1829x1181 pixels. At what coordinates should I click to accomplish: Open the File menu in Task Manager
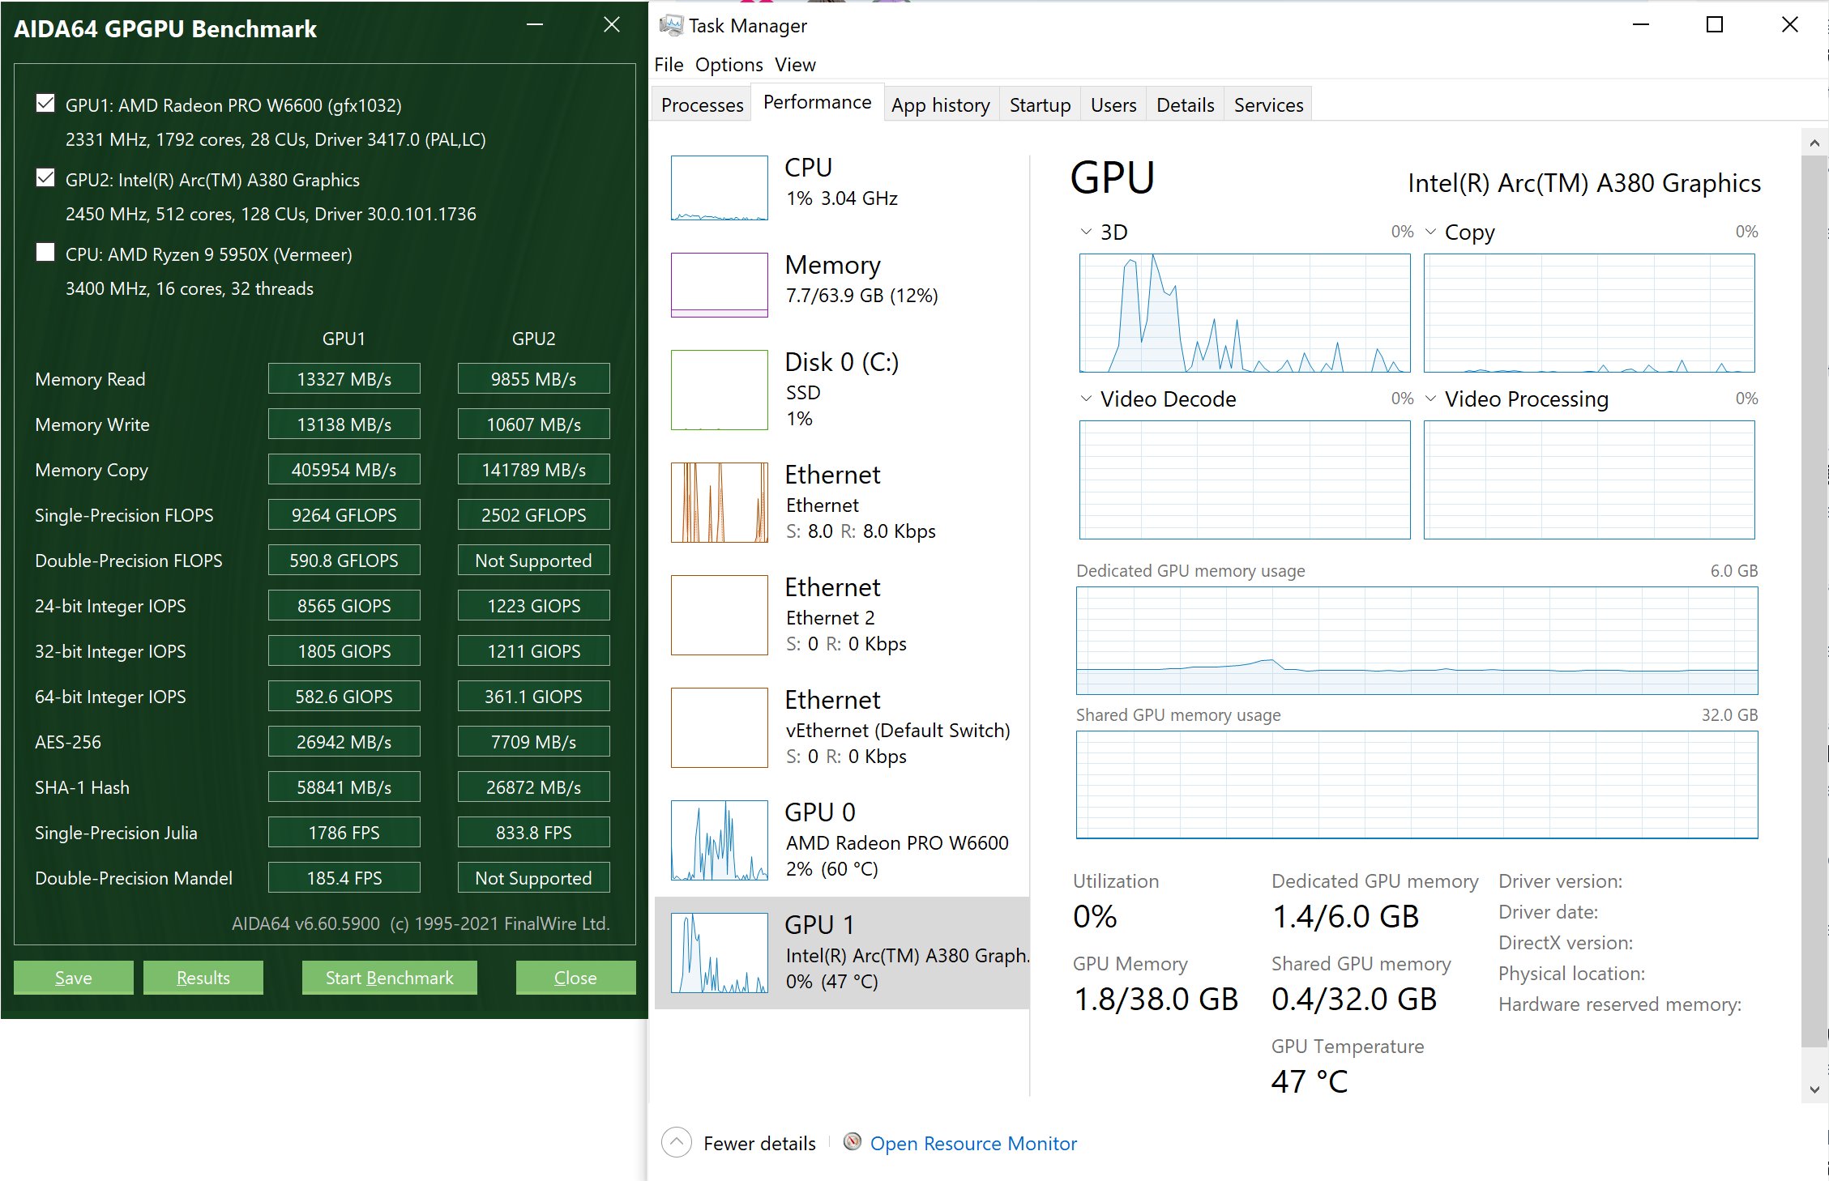click(669, 64)
